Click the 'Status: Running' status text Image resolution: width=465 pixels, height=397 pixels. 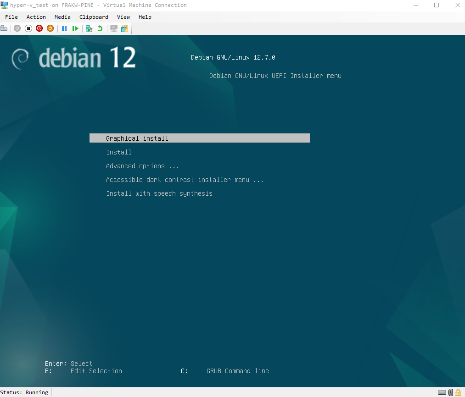point(24,392)
